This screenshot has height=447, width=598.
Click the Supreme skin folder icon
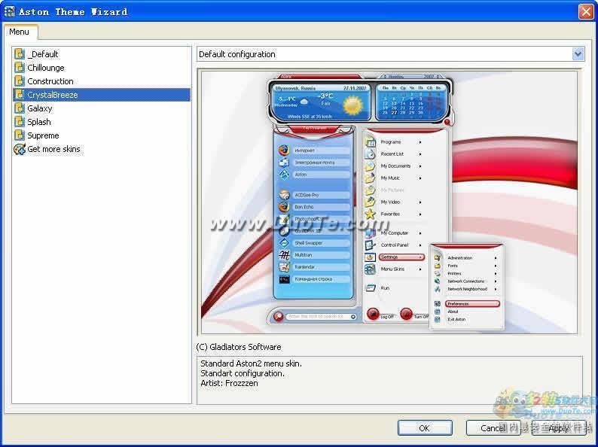coord(20,135)
